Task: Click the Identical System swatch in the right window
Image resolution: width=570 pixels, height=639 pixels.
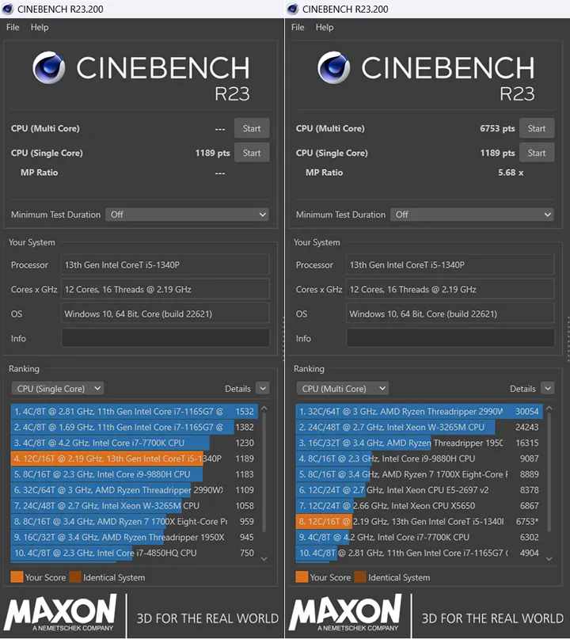Action: [x=360, y=577]
